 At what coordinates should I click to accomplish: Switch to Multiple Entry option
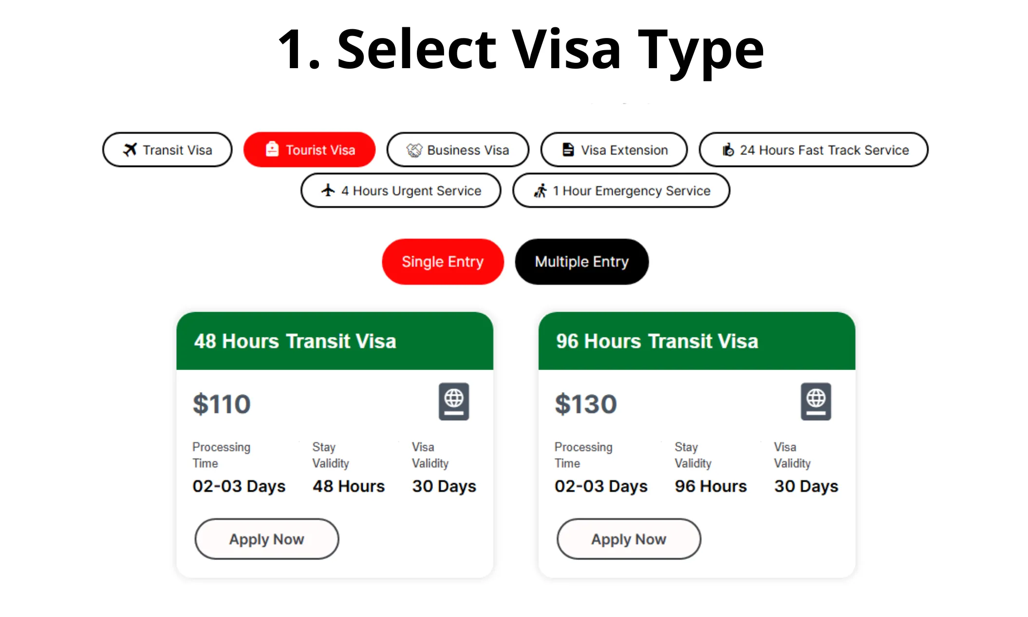[581, 262]
